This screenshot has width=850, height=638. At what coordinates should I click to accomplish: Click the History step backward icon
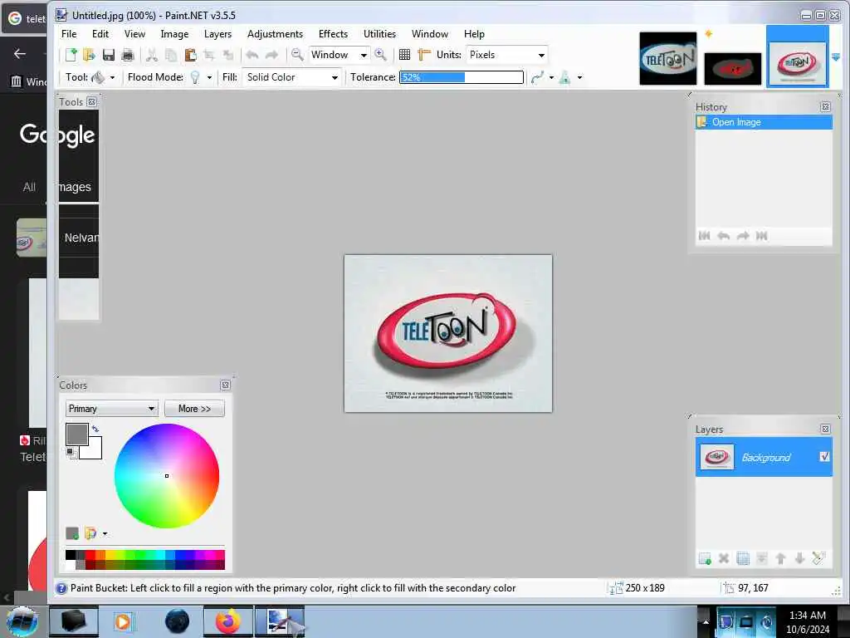coord(723,235)
